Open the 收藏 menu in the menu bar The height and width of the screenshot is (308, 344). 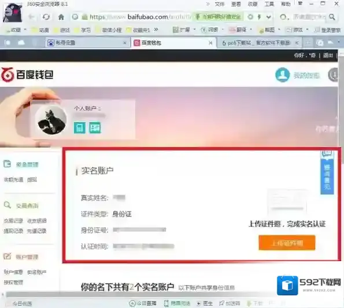[253, 4]
